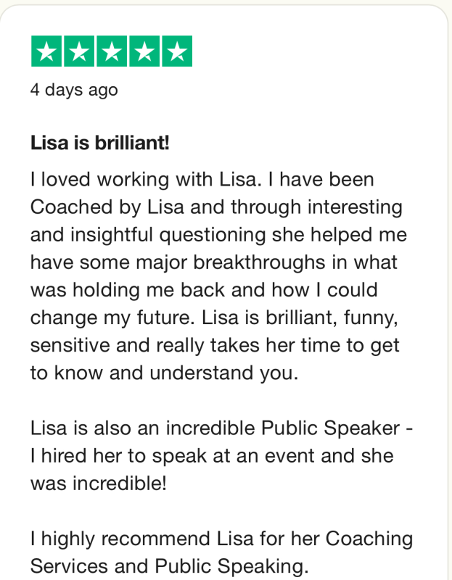Click the second green rating star
452x580 pixels.
pyautogui.click(x=79, y=51)
